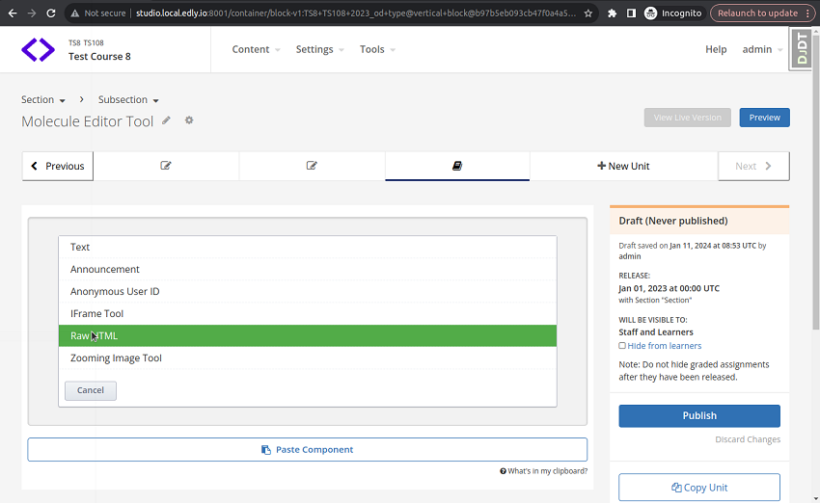820x503 pixels.
Task: Click the browser back arrow
Action: pyautogui.click(x=13, y=13)
